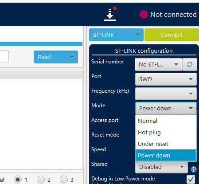Click the ST-LINK configuration heading
Screen dimensions: 199x184
144,51
